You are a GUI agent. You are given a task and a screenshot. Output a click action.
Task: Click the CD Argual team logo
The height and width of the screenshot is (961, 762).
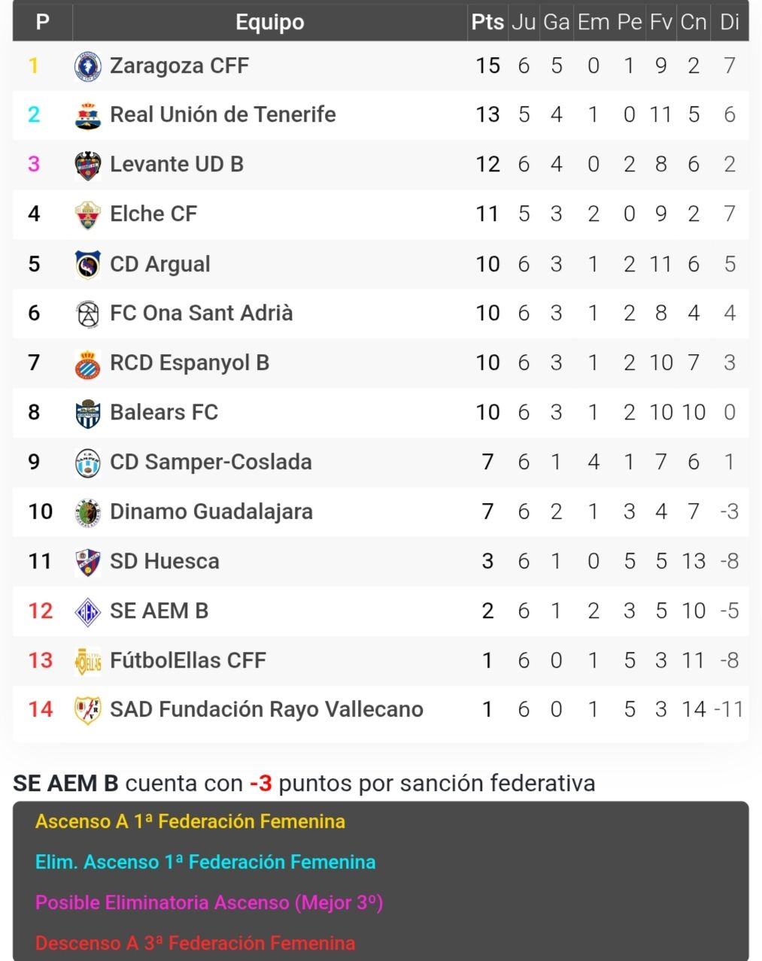pyautogui.click(x=88, y=265)
